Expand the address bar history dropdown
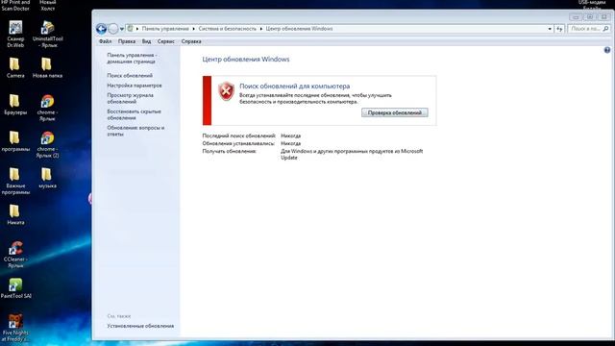Screen dimensions: 615x346 (x=550, y=29)
